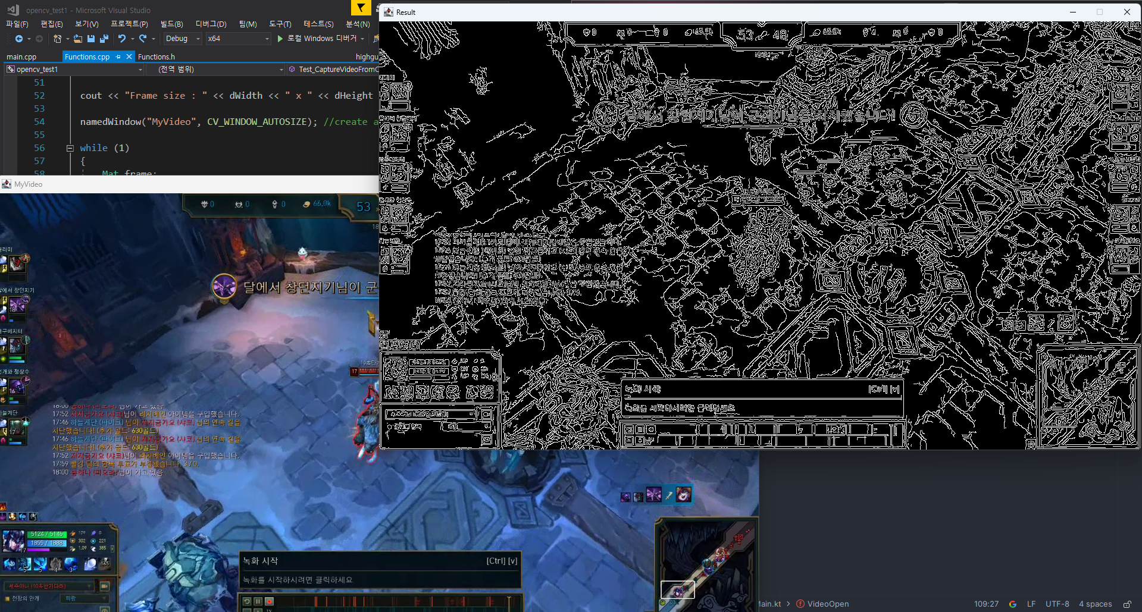1142x612 pixels.
Task: Click the red record button in replay bar
Action: [269, 601]
